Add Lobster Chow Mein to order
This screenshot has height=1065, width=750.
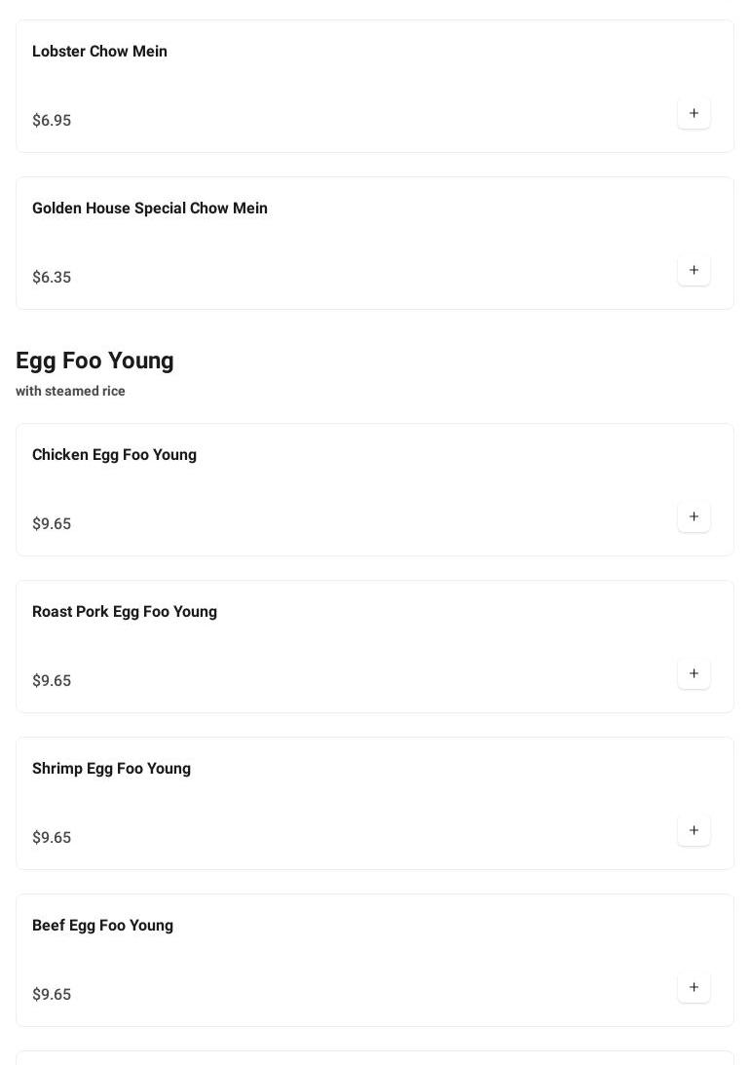pyautogui.click(x=694, y=113)
